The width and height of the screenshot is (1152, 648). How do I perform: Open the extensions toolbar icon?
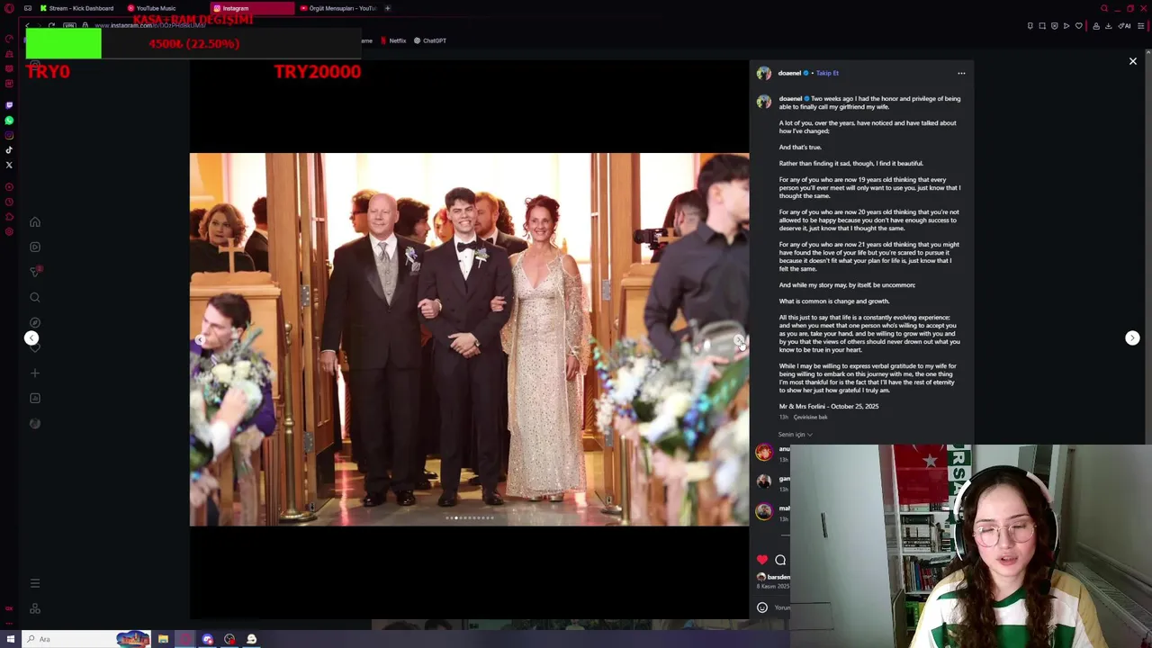pos(1095,26)
